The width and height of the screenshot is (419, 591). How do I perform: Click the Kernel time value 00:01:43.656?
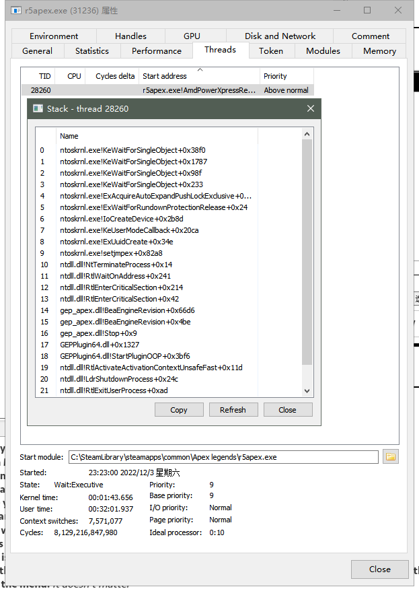coord(111,497)
